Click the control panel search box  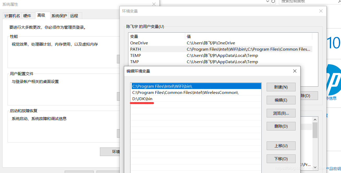pos(310,2)
